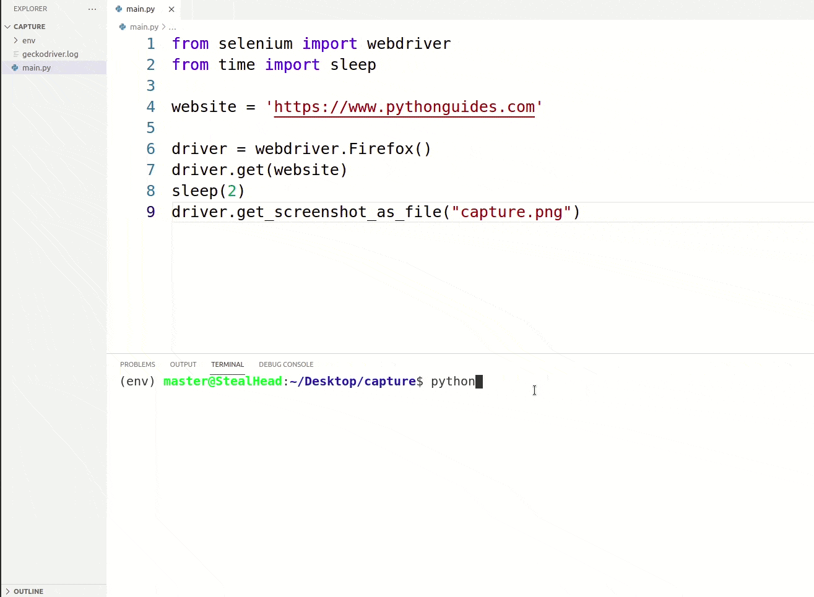Select geckodriver.log in the Explorer
The image size is (814, 597).
tap(52, 54)
